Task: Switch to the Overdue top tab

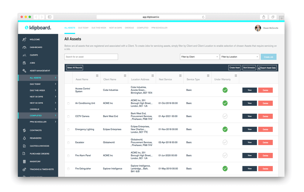Action: click(129, 28)
